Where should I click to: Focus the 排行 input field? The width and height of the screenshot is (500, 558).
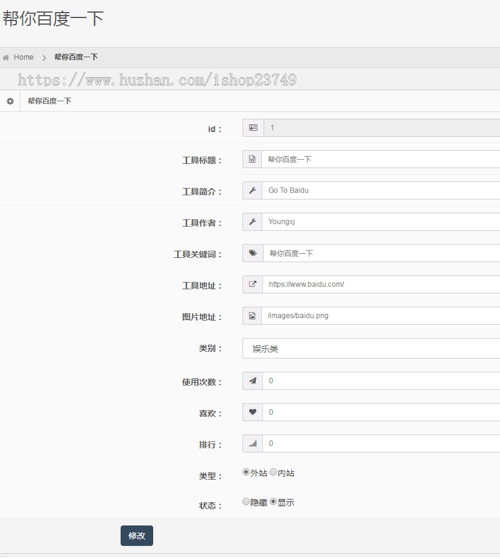tap(381, 444)
